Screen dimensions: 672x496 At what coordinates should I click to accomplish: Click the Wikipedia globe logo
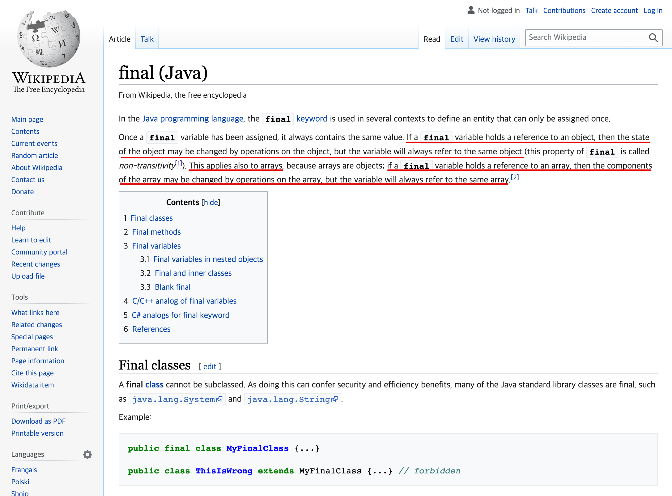click(x=49, y=39)
